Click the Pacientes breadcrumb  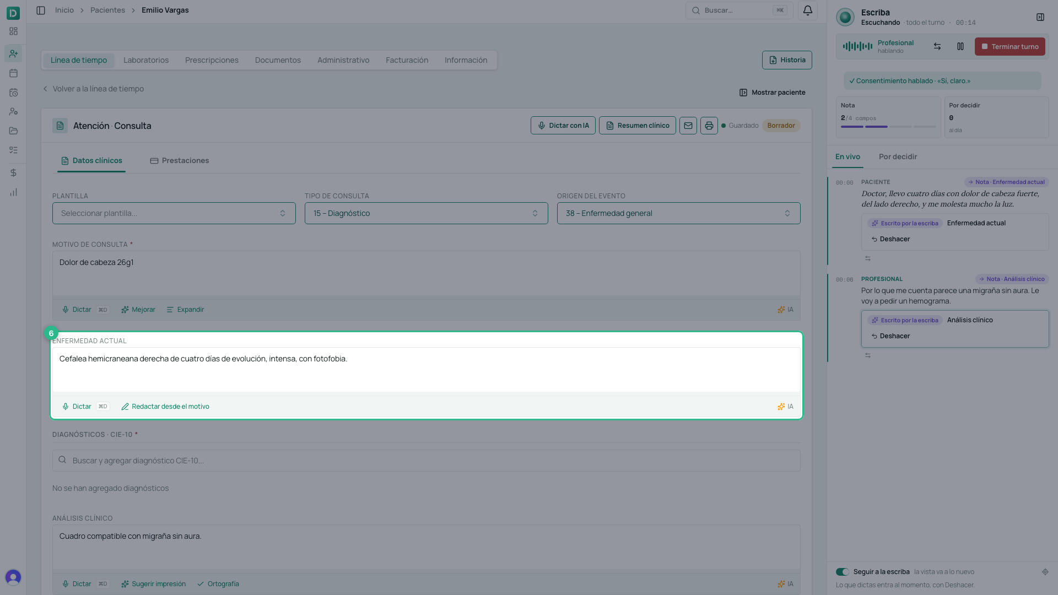coord(107,10)
